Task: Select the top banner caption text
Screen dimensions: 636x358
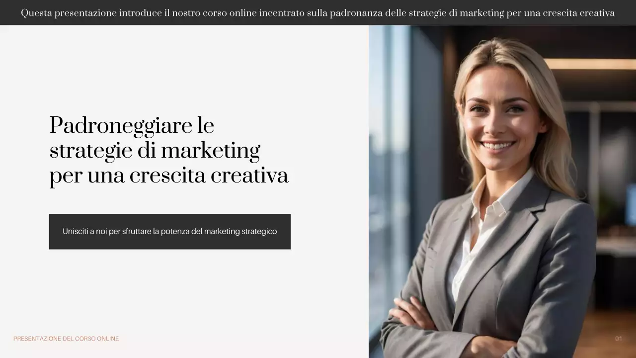Action: [318, 13]
